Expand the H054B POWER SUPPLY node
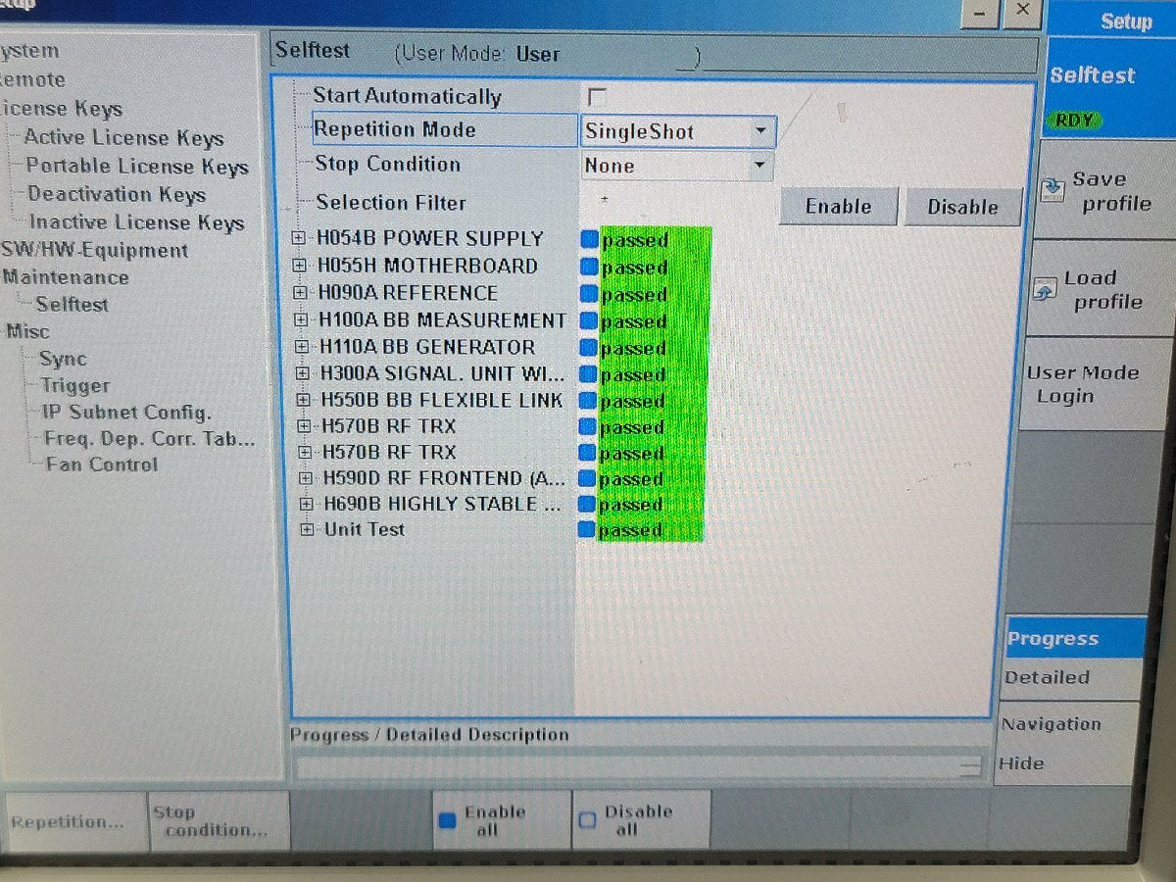 pos(300,239)
